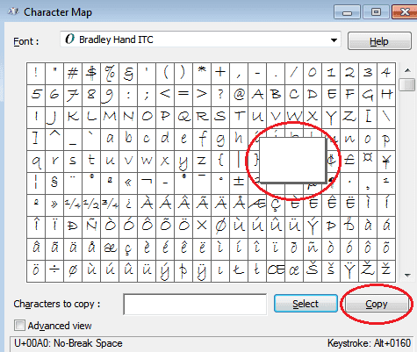
Task: Click the Copy button
Action: (377, 304)
